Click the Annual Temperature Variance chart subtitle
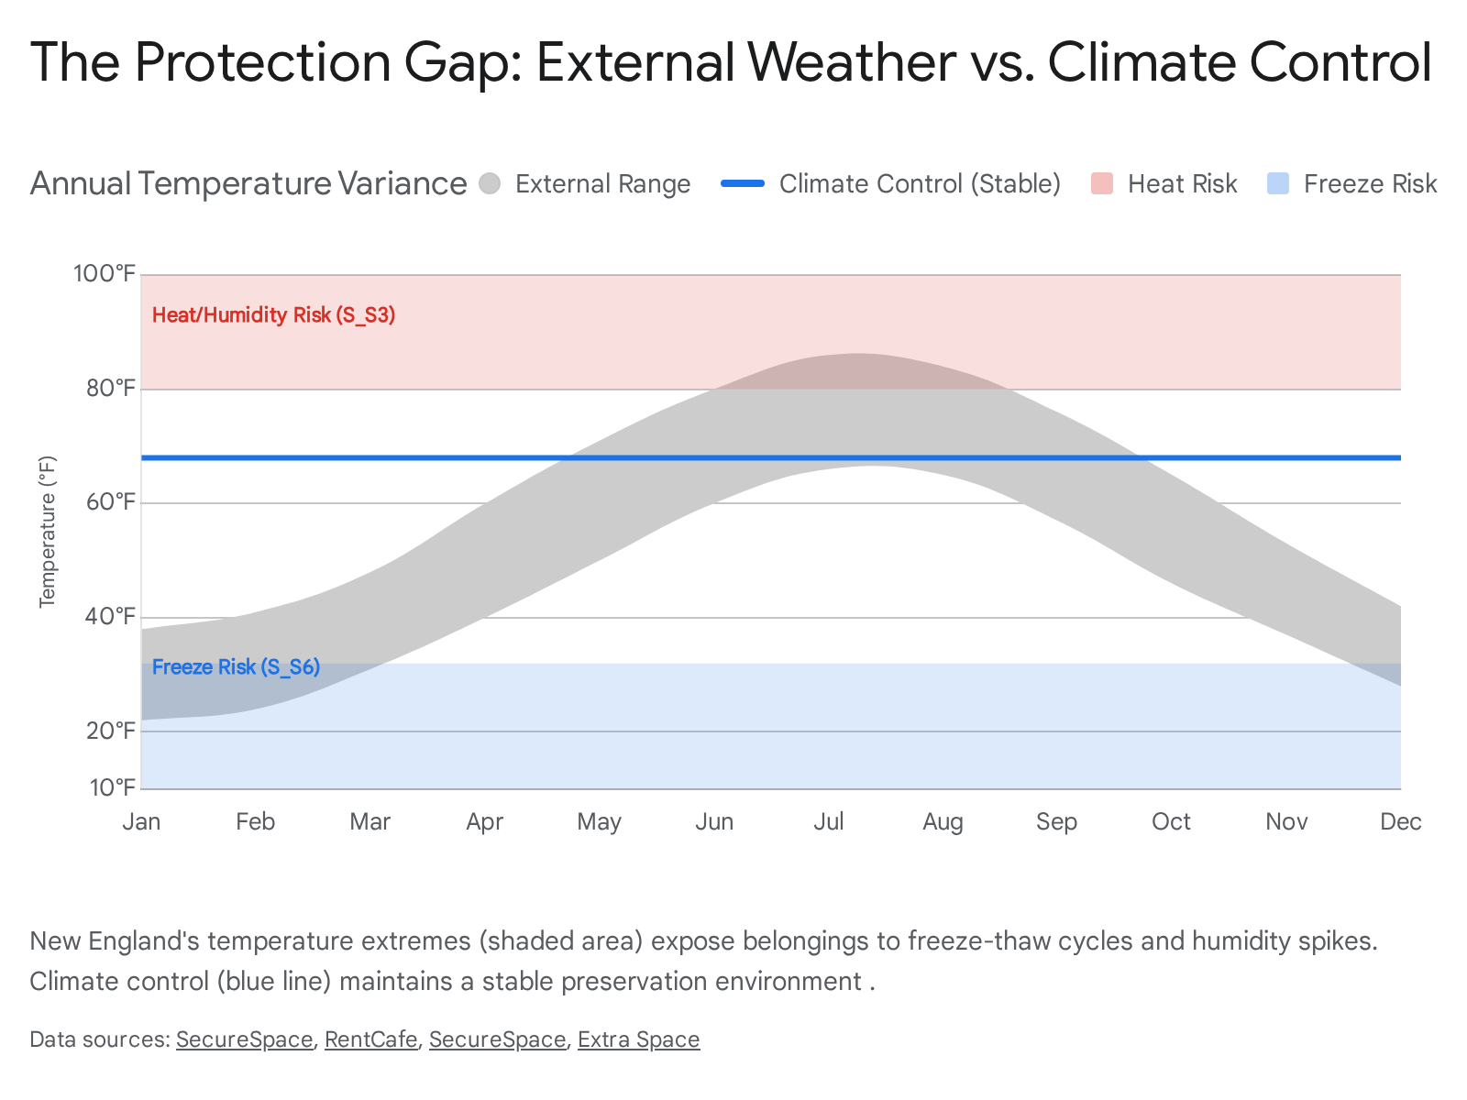1467x1100 pixels. coord(248,184)
